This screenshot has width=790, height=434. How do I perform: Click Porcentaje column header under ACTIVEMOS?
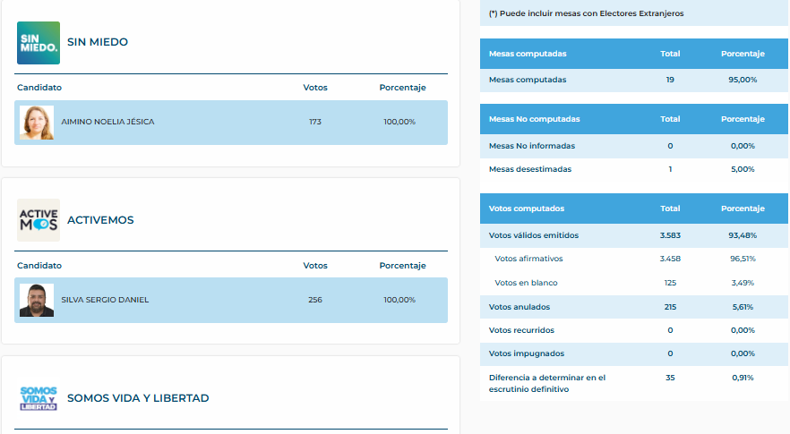pos(402,266)
